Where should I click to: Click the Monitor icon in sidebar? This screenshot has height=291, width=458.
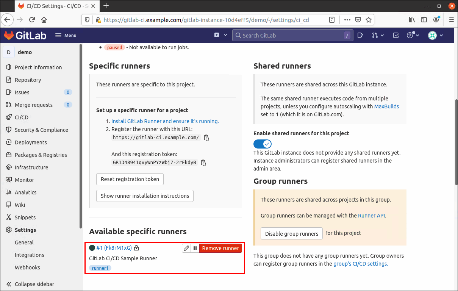[x=9, y=180]
